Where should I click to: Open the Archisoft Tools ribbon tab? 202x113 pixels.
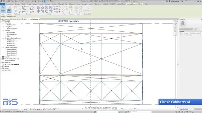tap(121, 4)
